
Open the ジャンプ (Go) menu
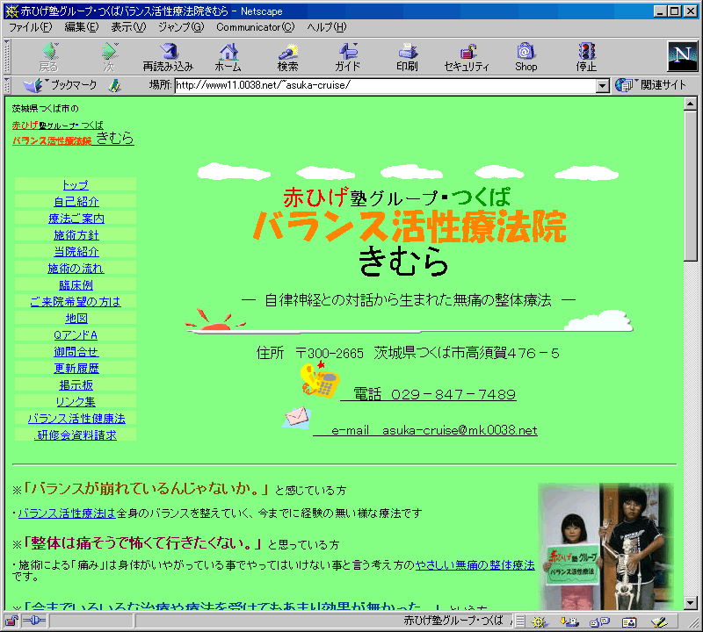click(181, 27)
